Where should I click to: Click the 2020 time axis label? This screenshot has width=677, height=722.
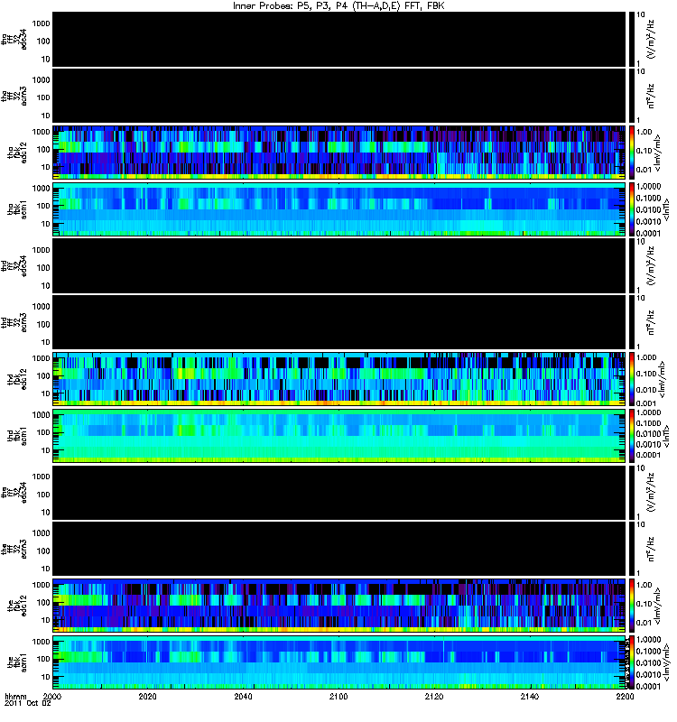(148, 696)
